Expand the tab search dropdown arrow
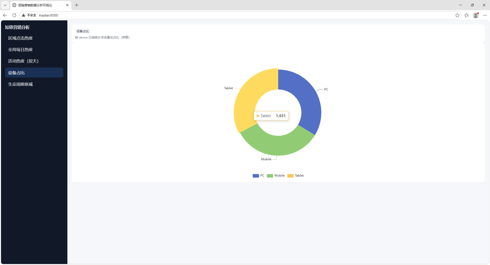490x265 pixels. click(x=5, y=5)
